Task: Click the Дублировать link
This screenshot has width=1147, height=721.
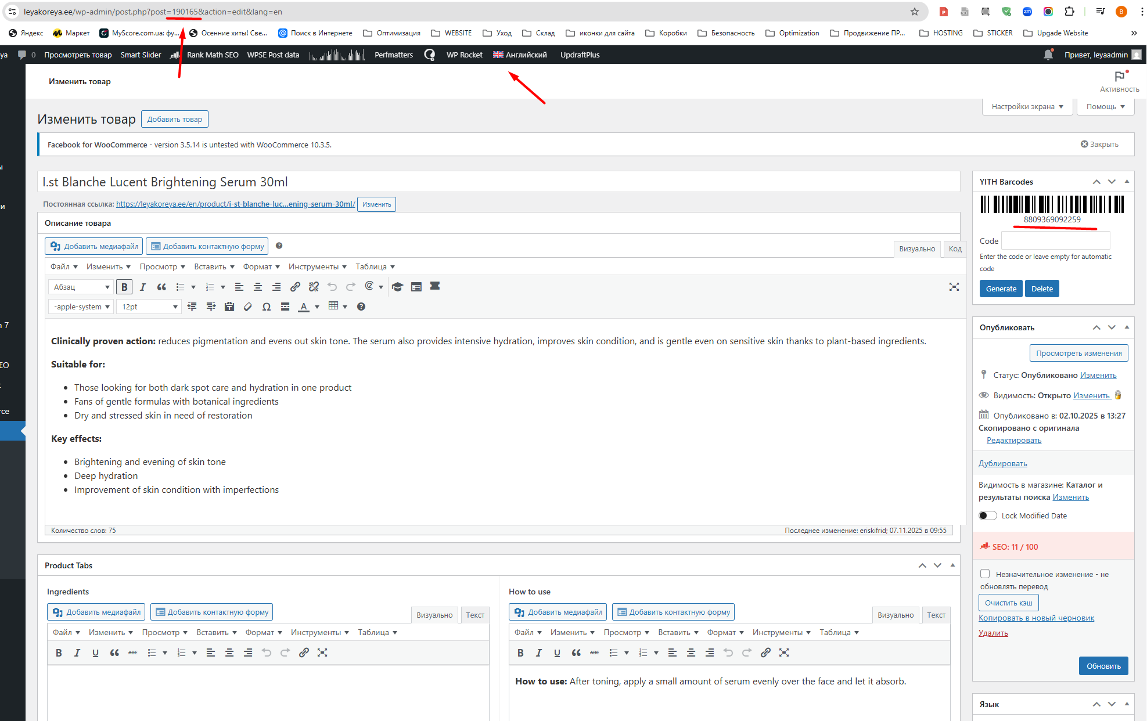Action: pos(1002,463)
